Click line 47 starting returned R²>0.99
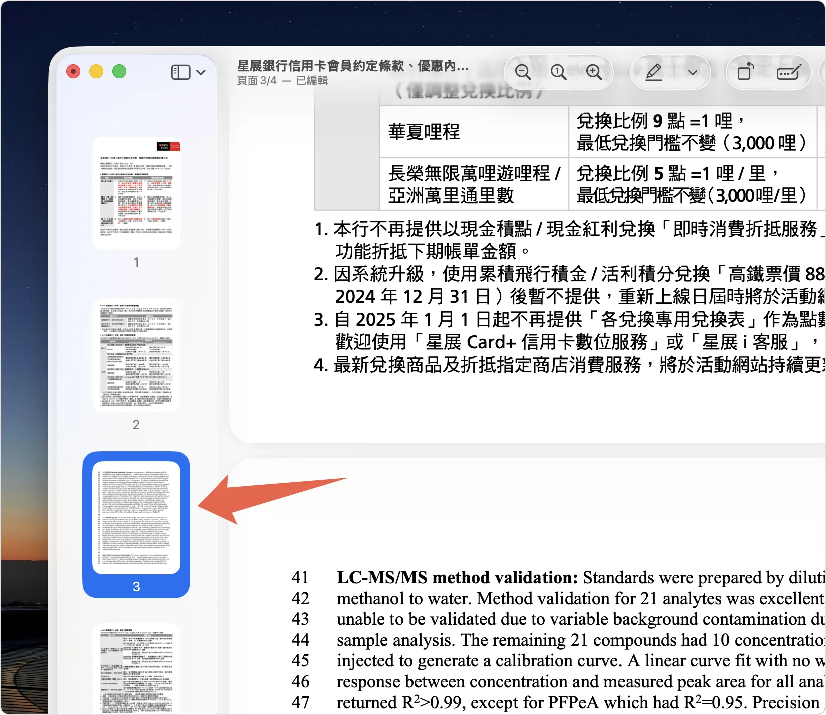Viewport: 826px width, 715px height. (580, 703)
